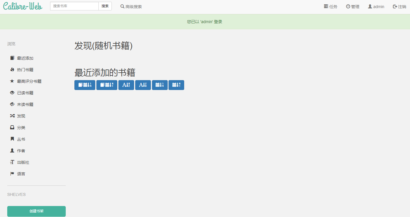Open the 管理 (Admin) settings
This screenshot has height=217, width=410.
click(352, 6)
